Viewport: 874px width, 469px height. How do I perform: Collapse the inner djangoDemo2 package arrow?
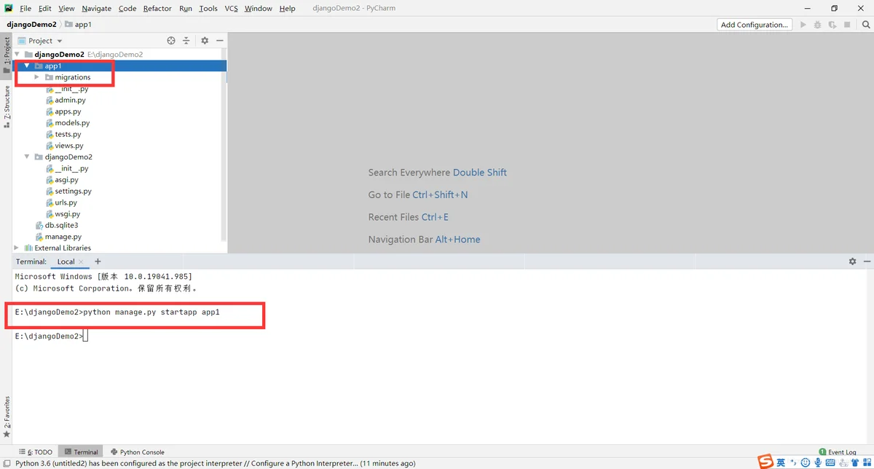(x=27, y=157)
